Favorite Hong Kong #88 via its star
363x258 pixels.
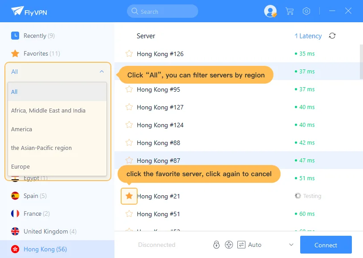coord(129,143)
